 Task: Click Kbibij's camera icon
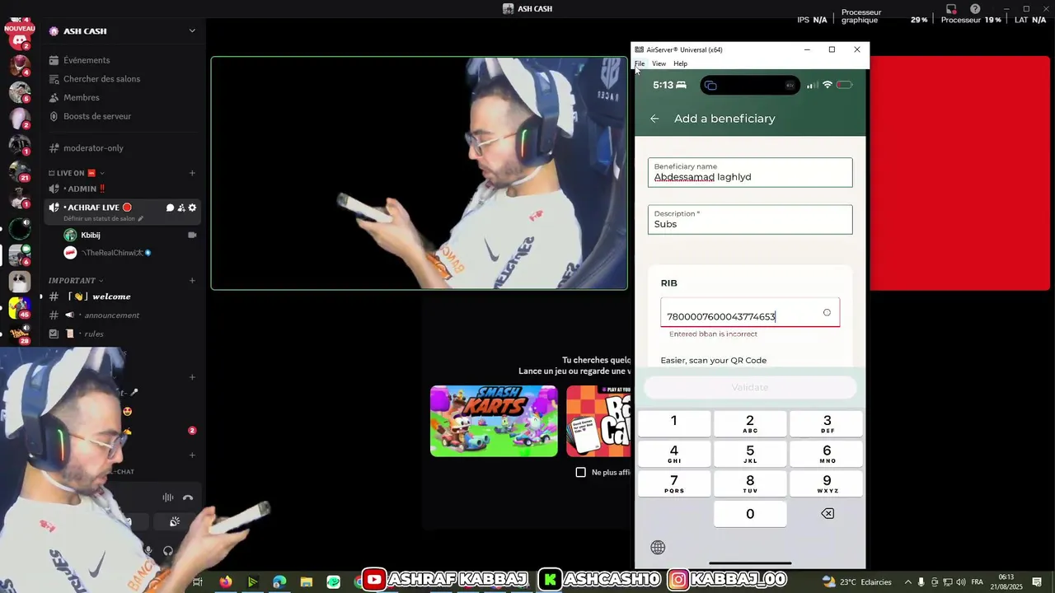click(192, 235)
